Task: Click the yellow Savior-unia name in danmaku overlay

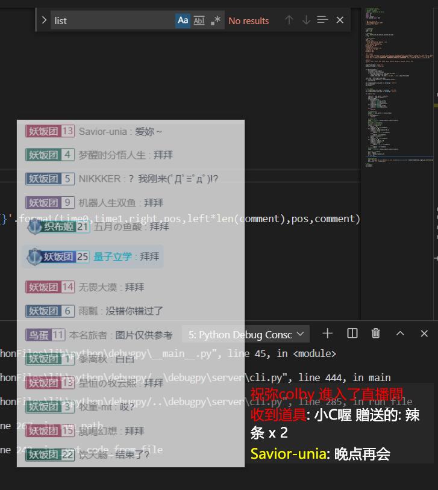Action: coord(289,454)
